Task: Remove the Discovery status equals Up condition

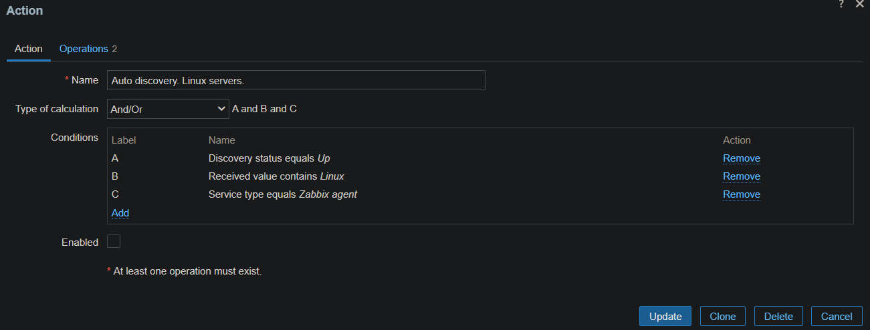Action: 741,158
